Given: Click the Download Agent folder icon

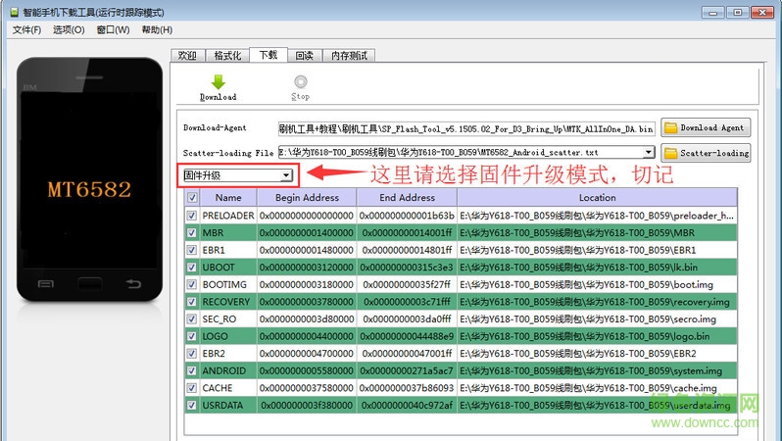Looking at the screenshot, I should 670,127.
